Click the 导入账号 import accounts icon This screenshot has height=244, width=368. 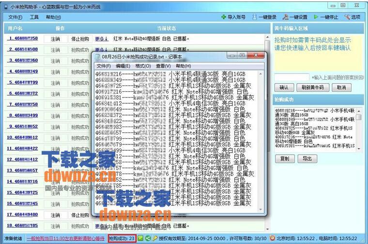click(224, 17)
